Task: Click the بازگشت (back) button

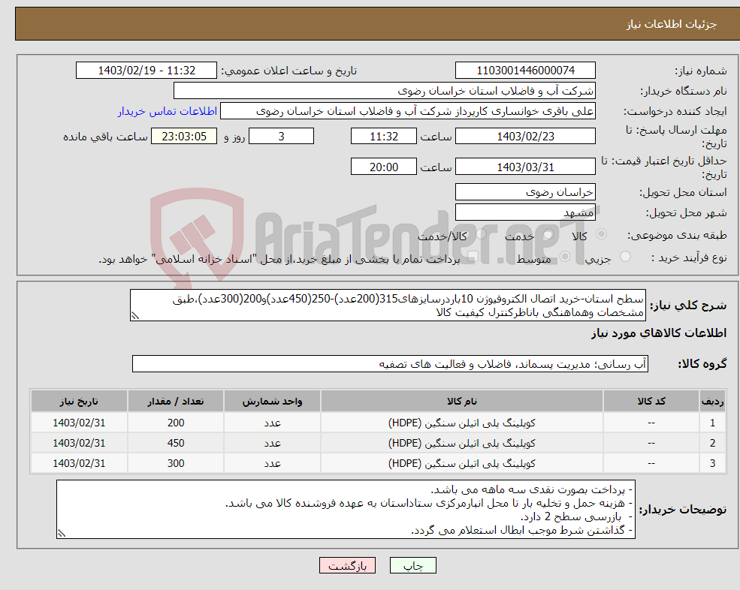Action: tap(347, 565)
